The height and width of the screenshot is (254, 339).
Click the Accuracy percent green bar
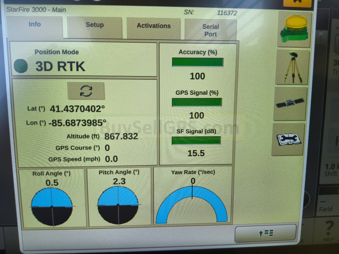click(x=198, y=62)
